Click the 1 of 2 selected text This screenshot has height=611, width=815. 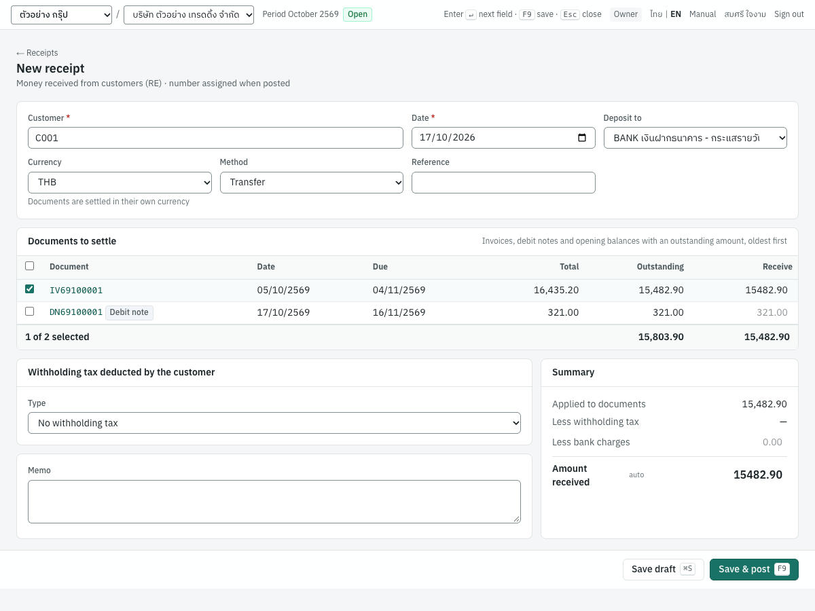(57, 337)
